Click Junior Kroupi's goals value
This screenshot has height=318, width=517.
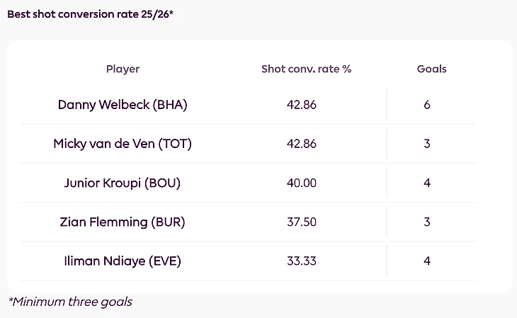427,183
